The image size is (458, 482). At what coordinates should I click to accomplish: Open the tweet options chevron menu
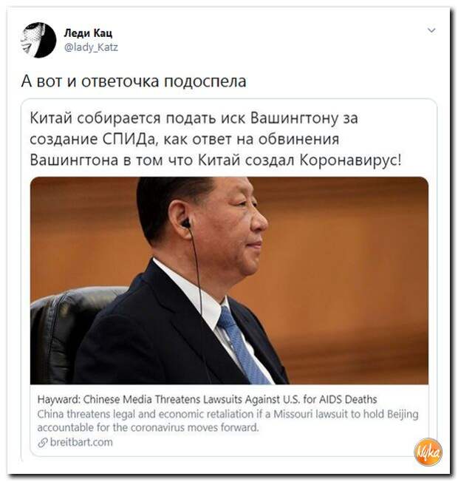[431, 30]
